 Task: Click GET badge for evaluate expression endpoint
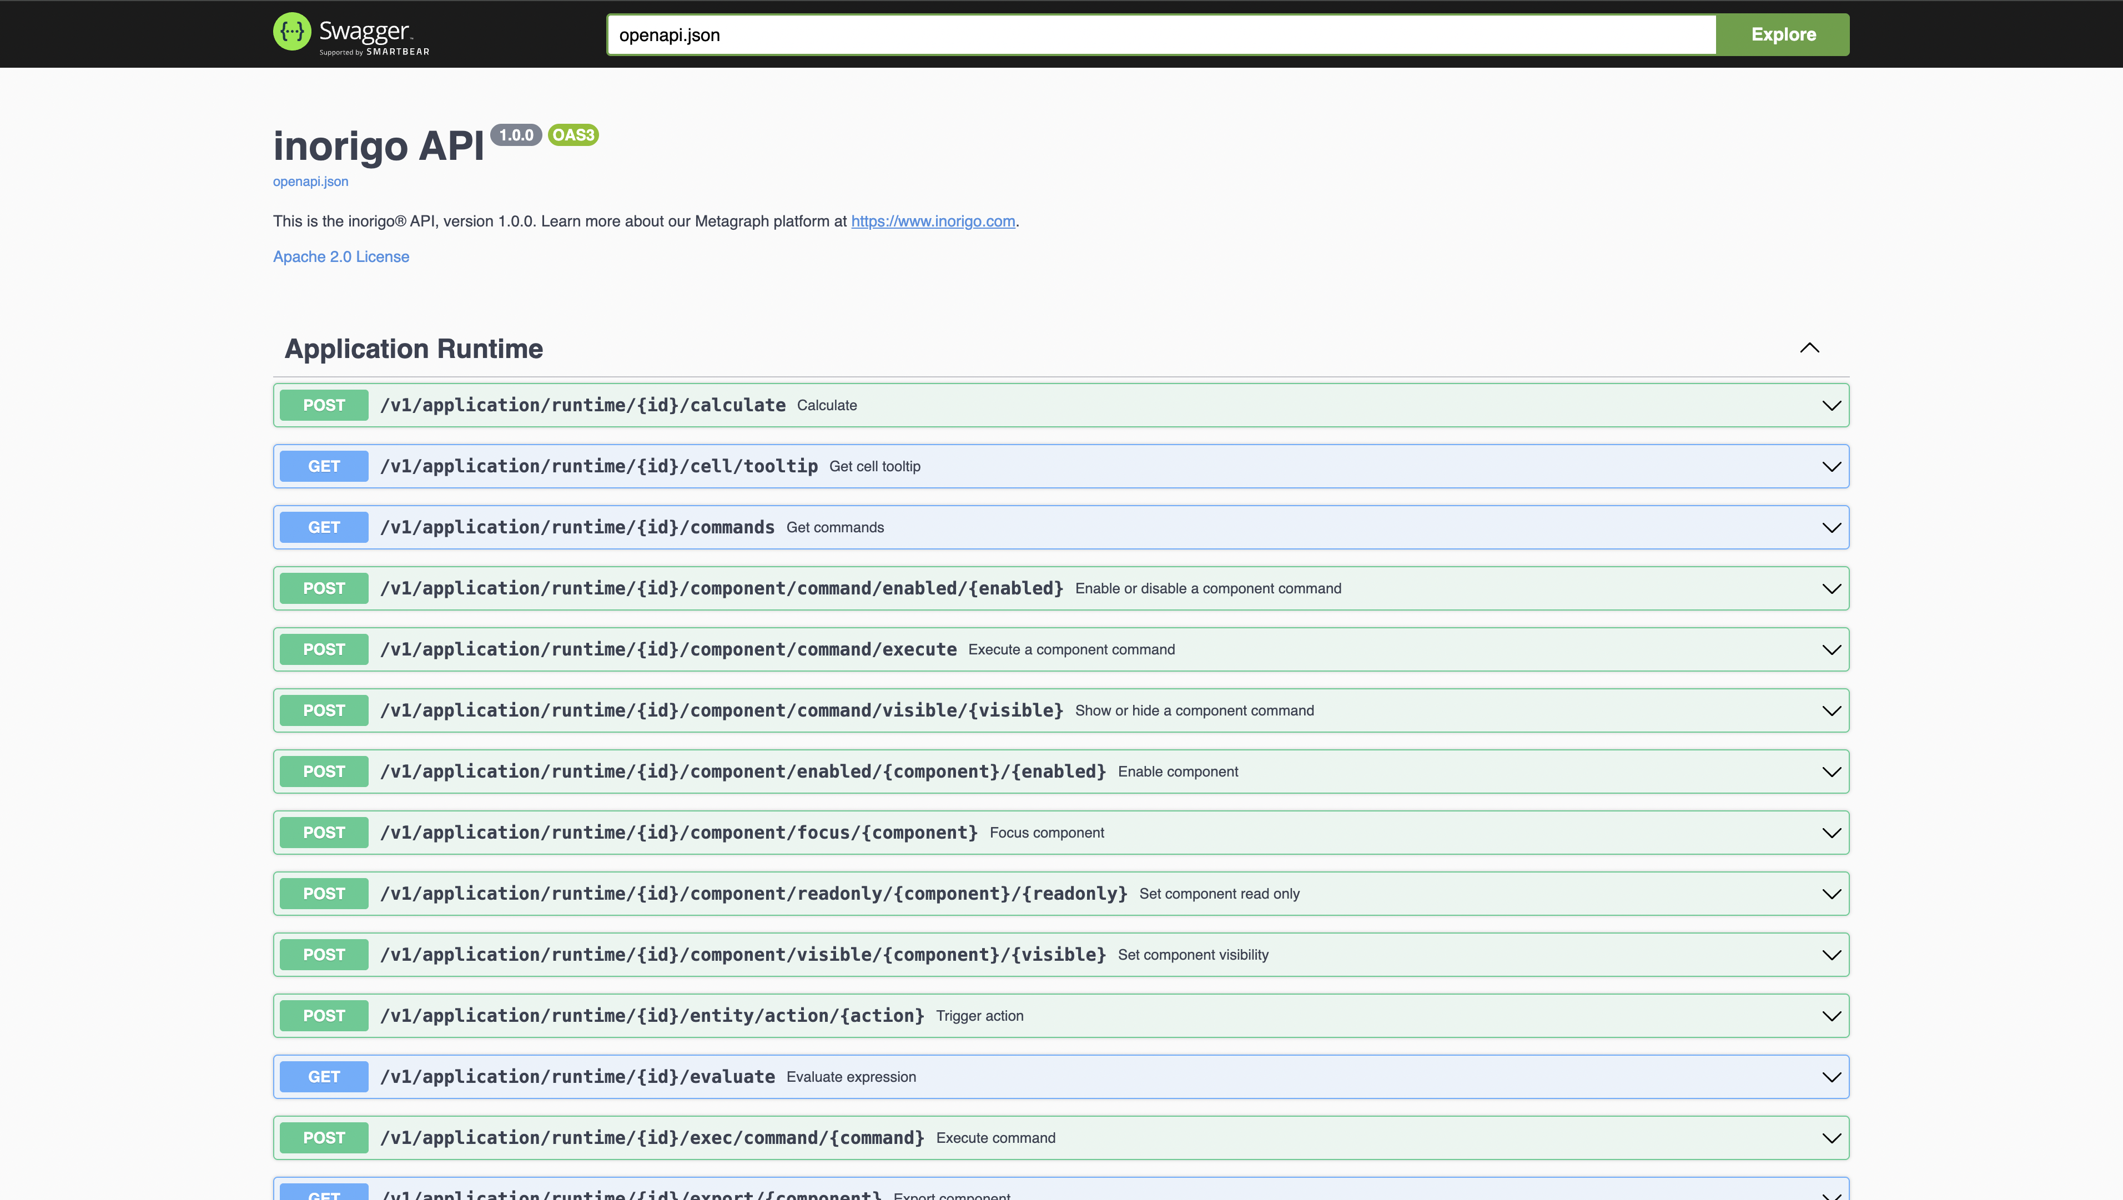324,1076
